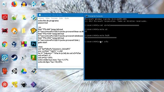Launch the yellow dotted-sign game icon
The height and width of the screenshot is (92, 164).
[x=34, y=31]
